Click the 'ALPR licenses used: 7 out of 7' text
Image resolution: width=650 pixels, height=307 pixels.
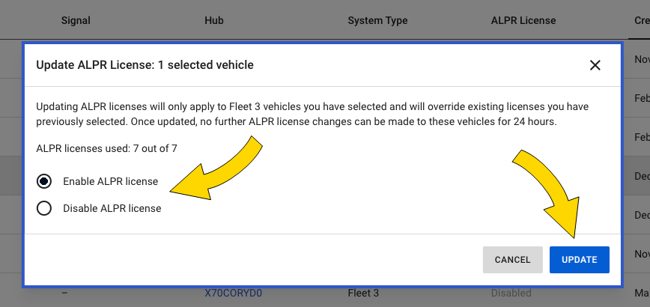pos(106,148)
